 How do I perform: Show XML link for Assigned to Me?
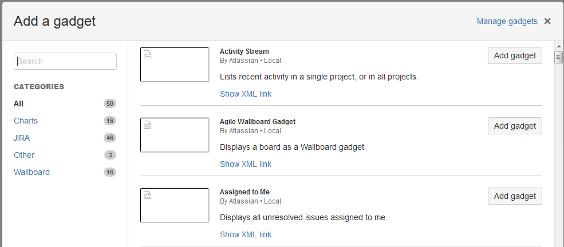click(246, 234)
